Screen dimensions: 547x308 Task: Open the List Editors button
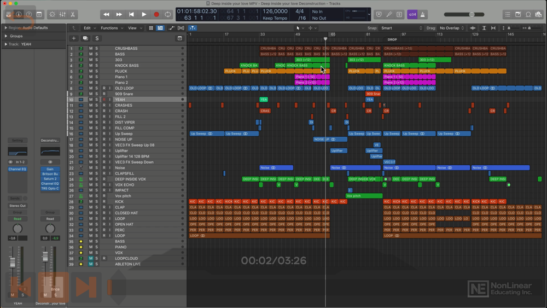(x=508, y=14)
